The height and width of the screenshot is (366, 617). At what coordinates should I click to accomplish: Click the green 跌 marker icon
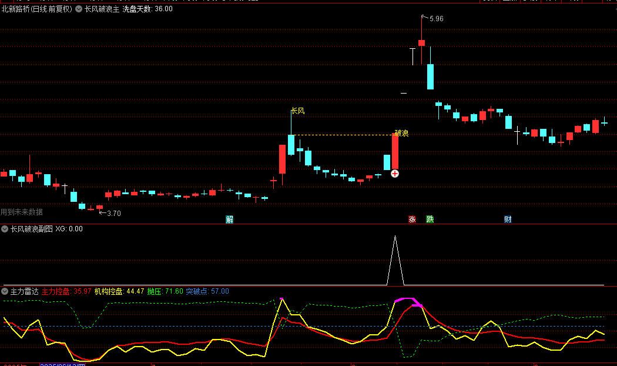430,219
